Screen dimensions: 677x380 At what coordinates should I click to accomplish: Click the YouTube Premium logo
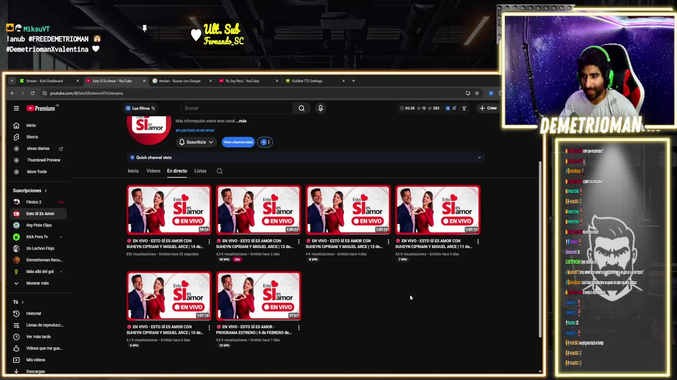pyautogui.click(x=41, y=108)
